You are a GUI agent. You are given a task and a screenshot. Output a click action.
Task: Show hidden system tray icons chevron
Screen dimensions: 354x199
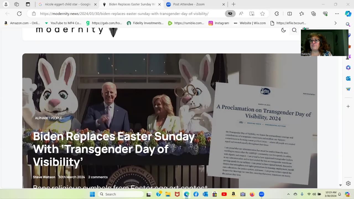(x=288, y=194)
